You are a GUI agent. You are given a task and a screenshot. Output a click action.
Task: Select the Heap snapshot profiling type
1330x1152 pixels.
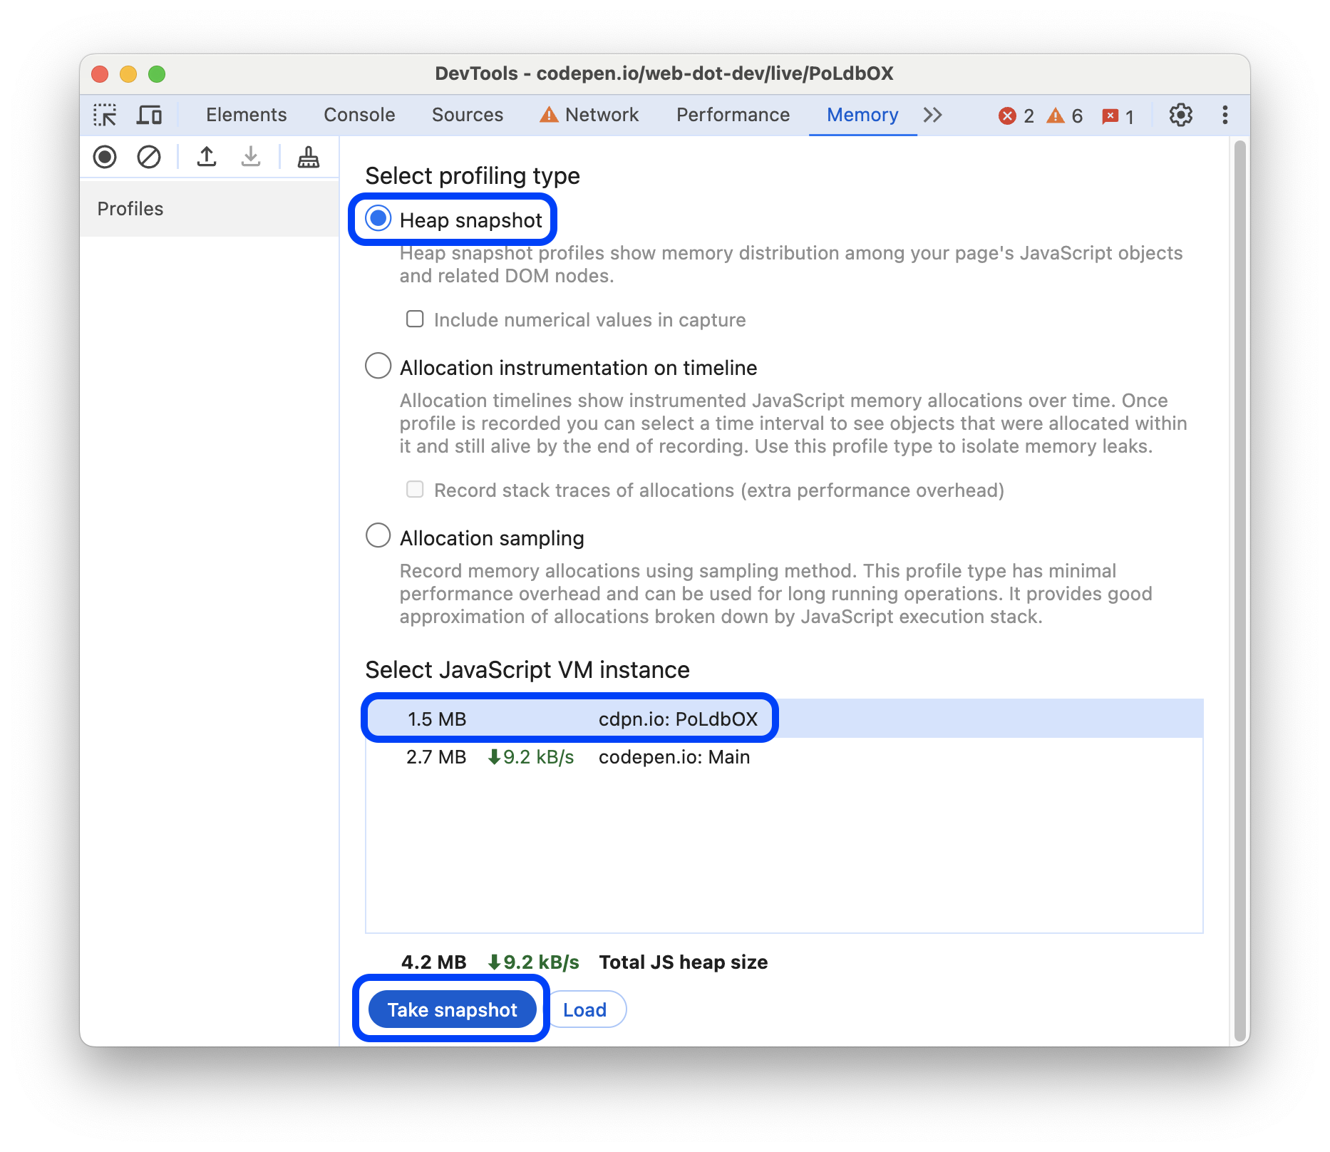378,220
